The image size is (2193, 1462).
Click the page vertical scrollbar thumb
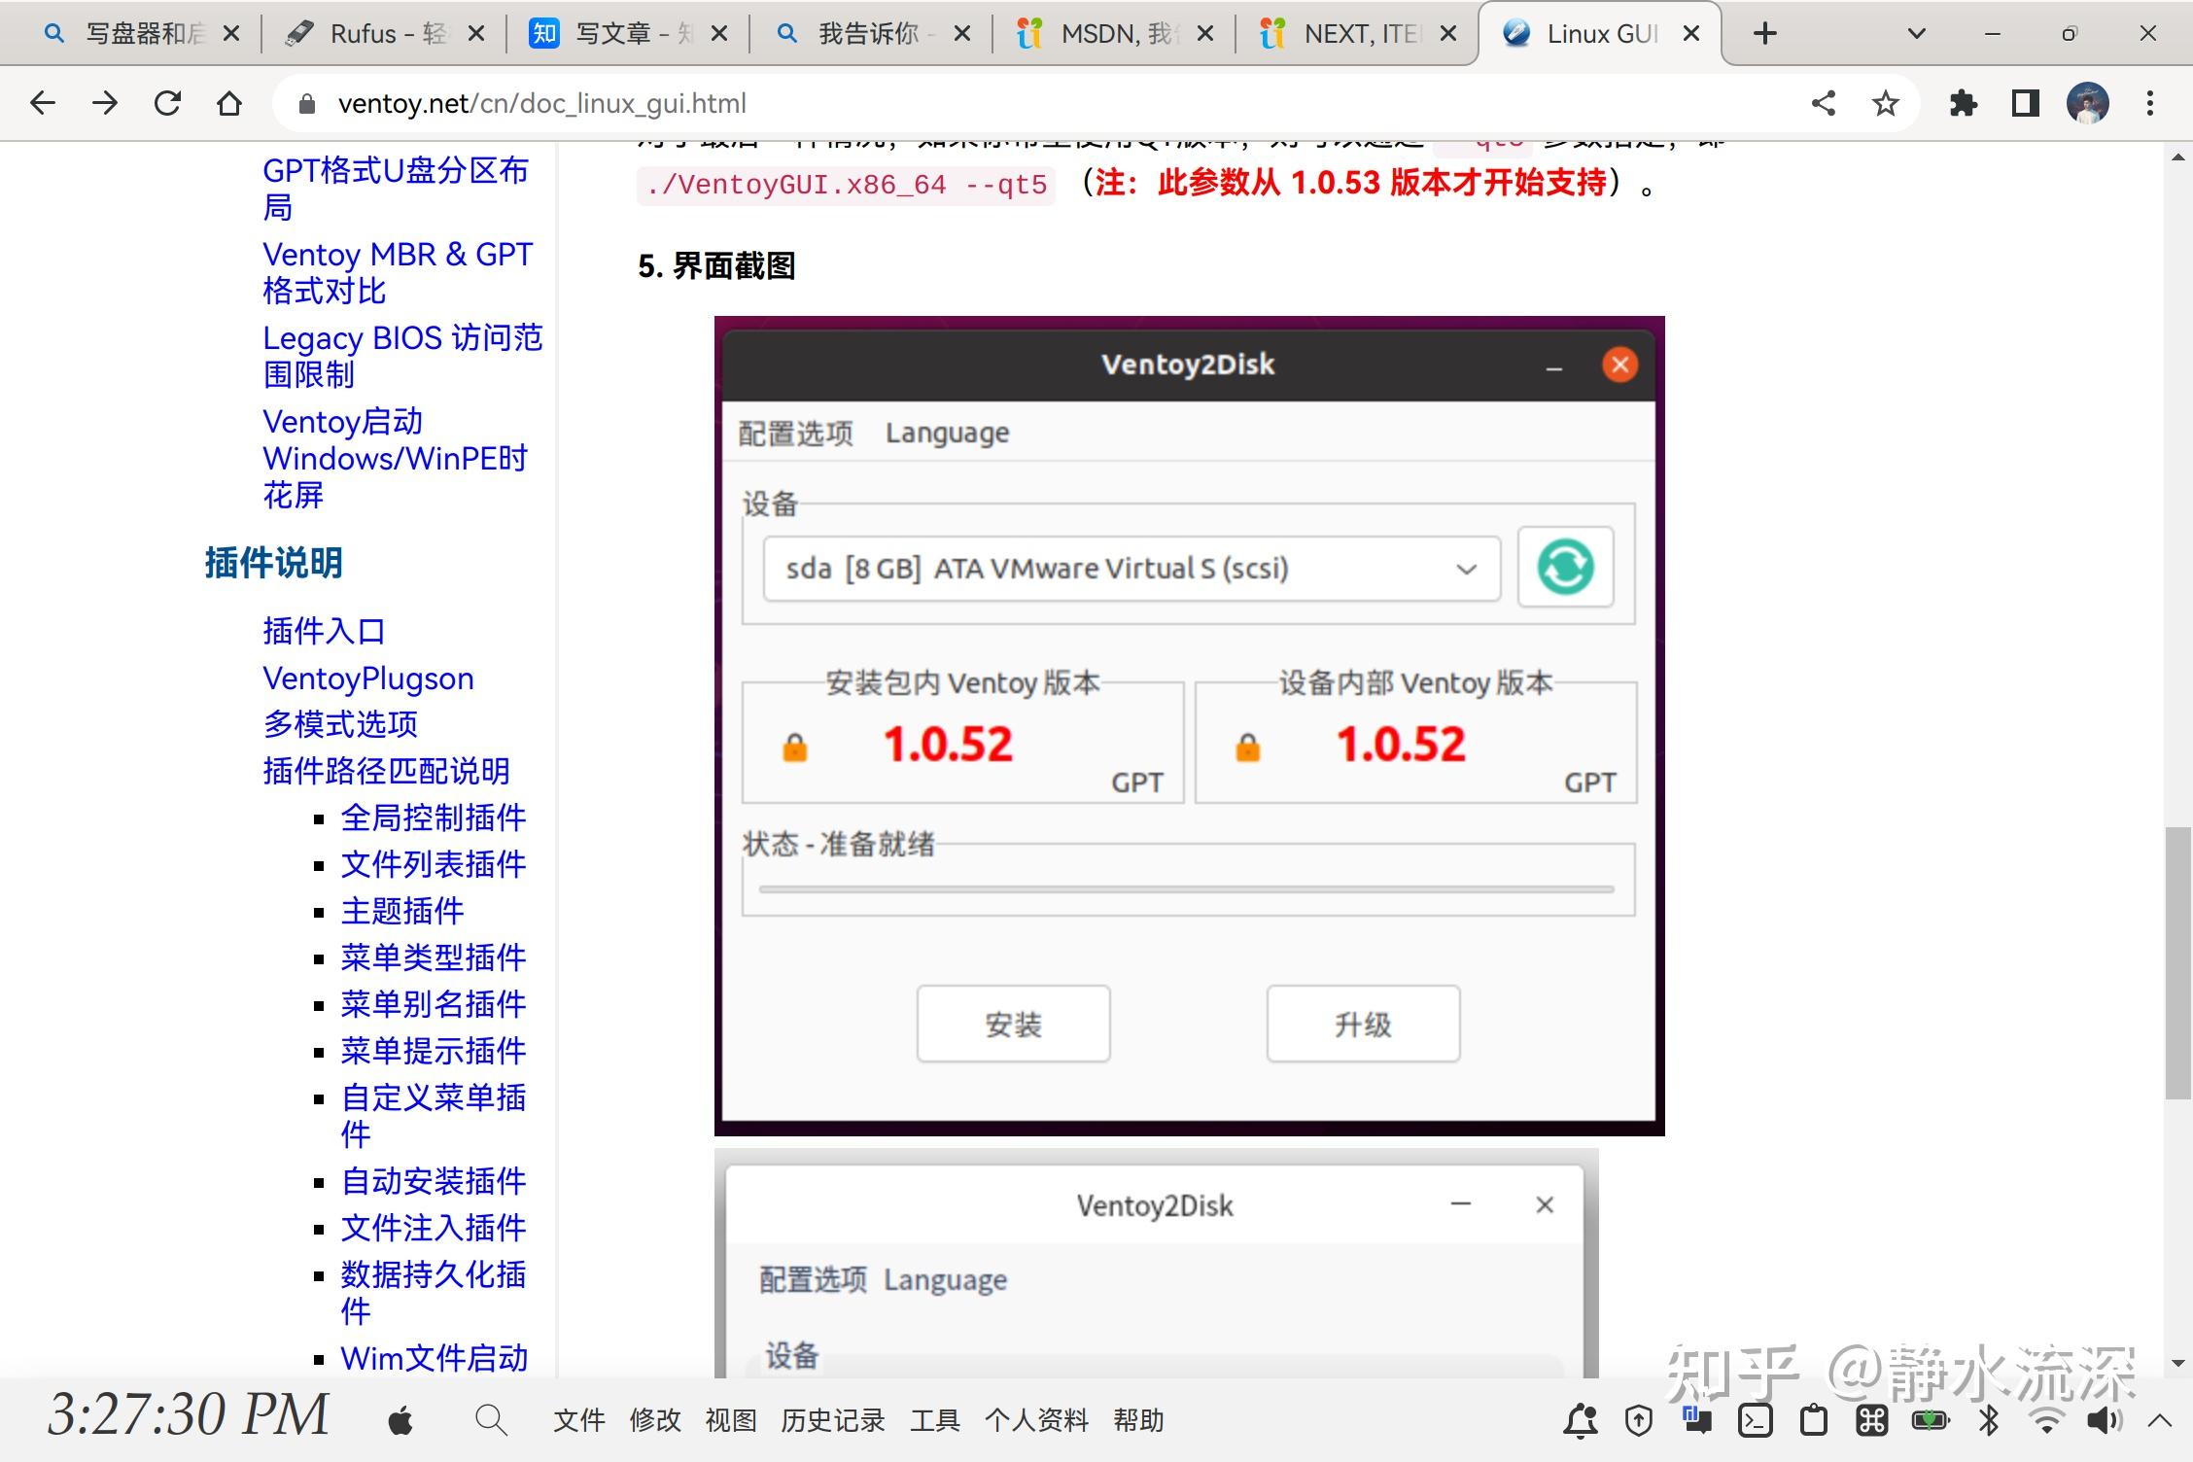(2178, 962)
